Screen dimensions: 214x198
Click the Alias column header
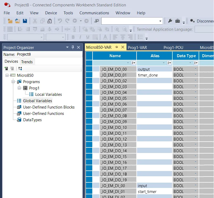pyautogui.click(x=155, y=56)
